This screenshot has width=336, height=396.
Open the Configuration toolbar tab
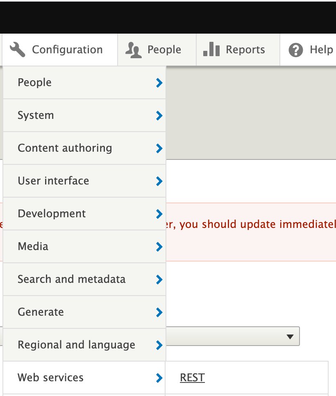coord(60,50)
